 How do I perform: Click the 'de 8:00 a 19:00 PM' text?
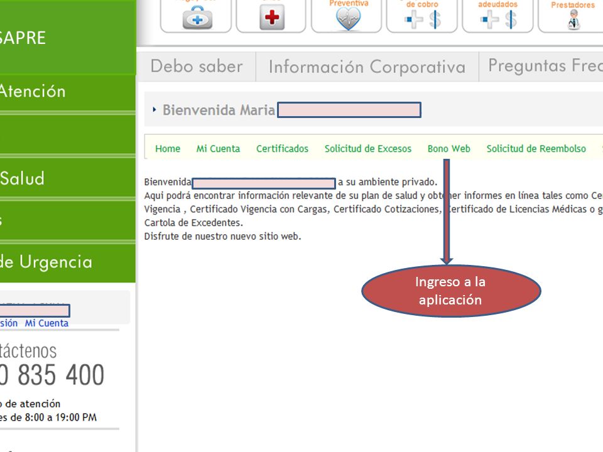pyautogui.click(x=53, y=417)
